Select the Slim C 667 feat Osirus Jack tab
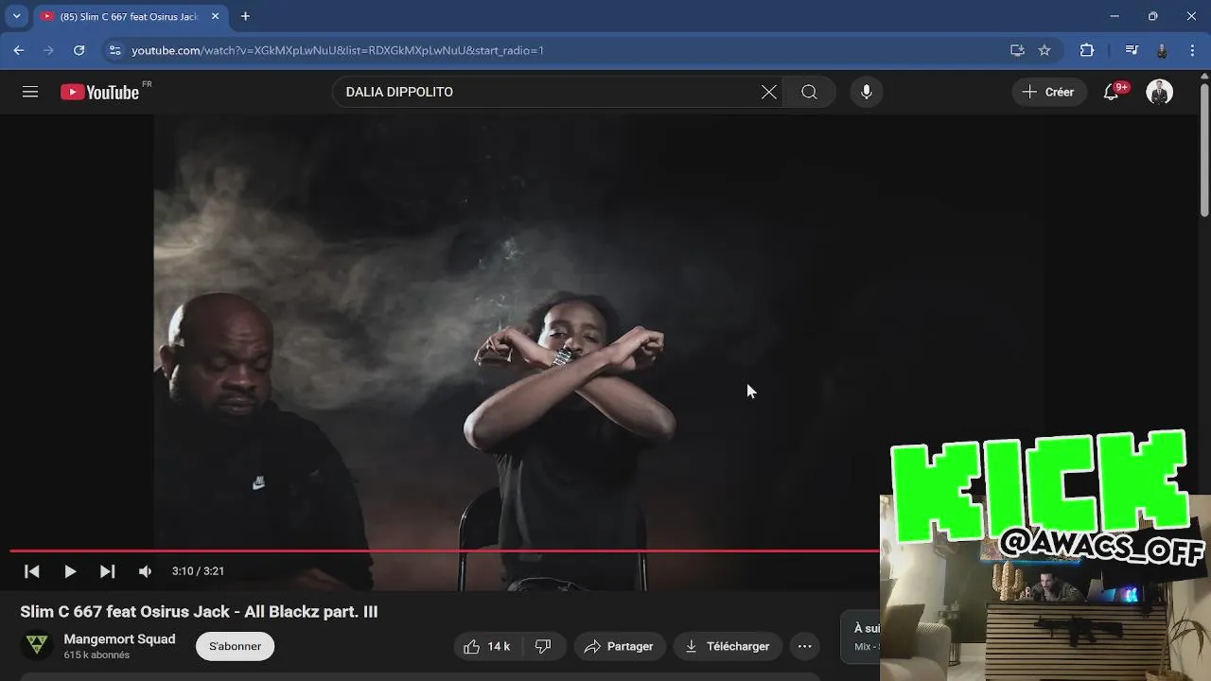The width and height of the screenshot is (1211, 681). tap(128, 16)
